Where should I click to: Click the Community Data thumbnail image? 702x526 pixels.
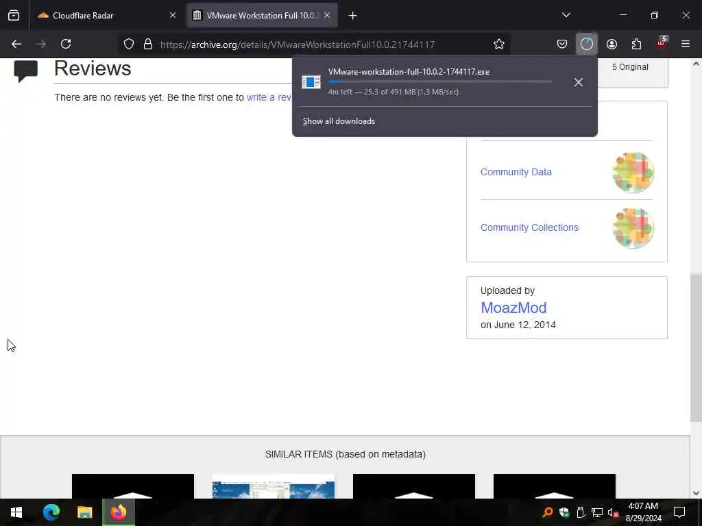point(633,172)
